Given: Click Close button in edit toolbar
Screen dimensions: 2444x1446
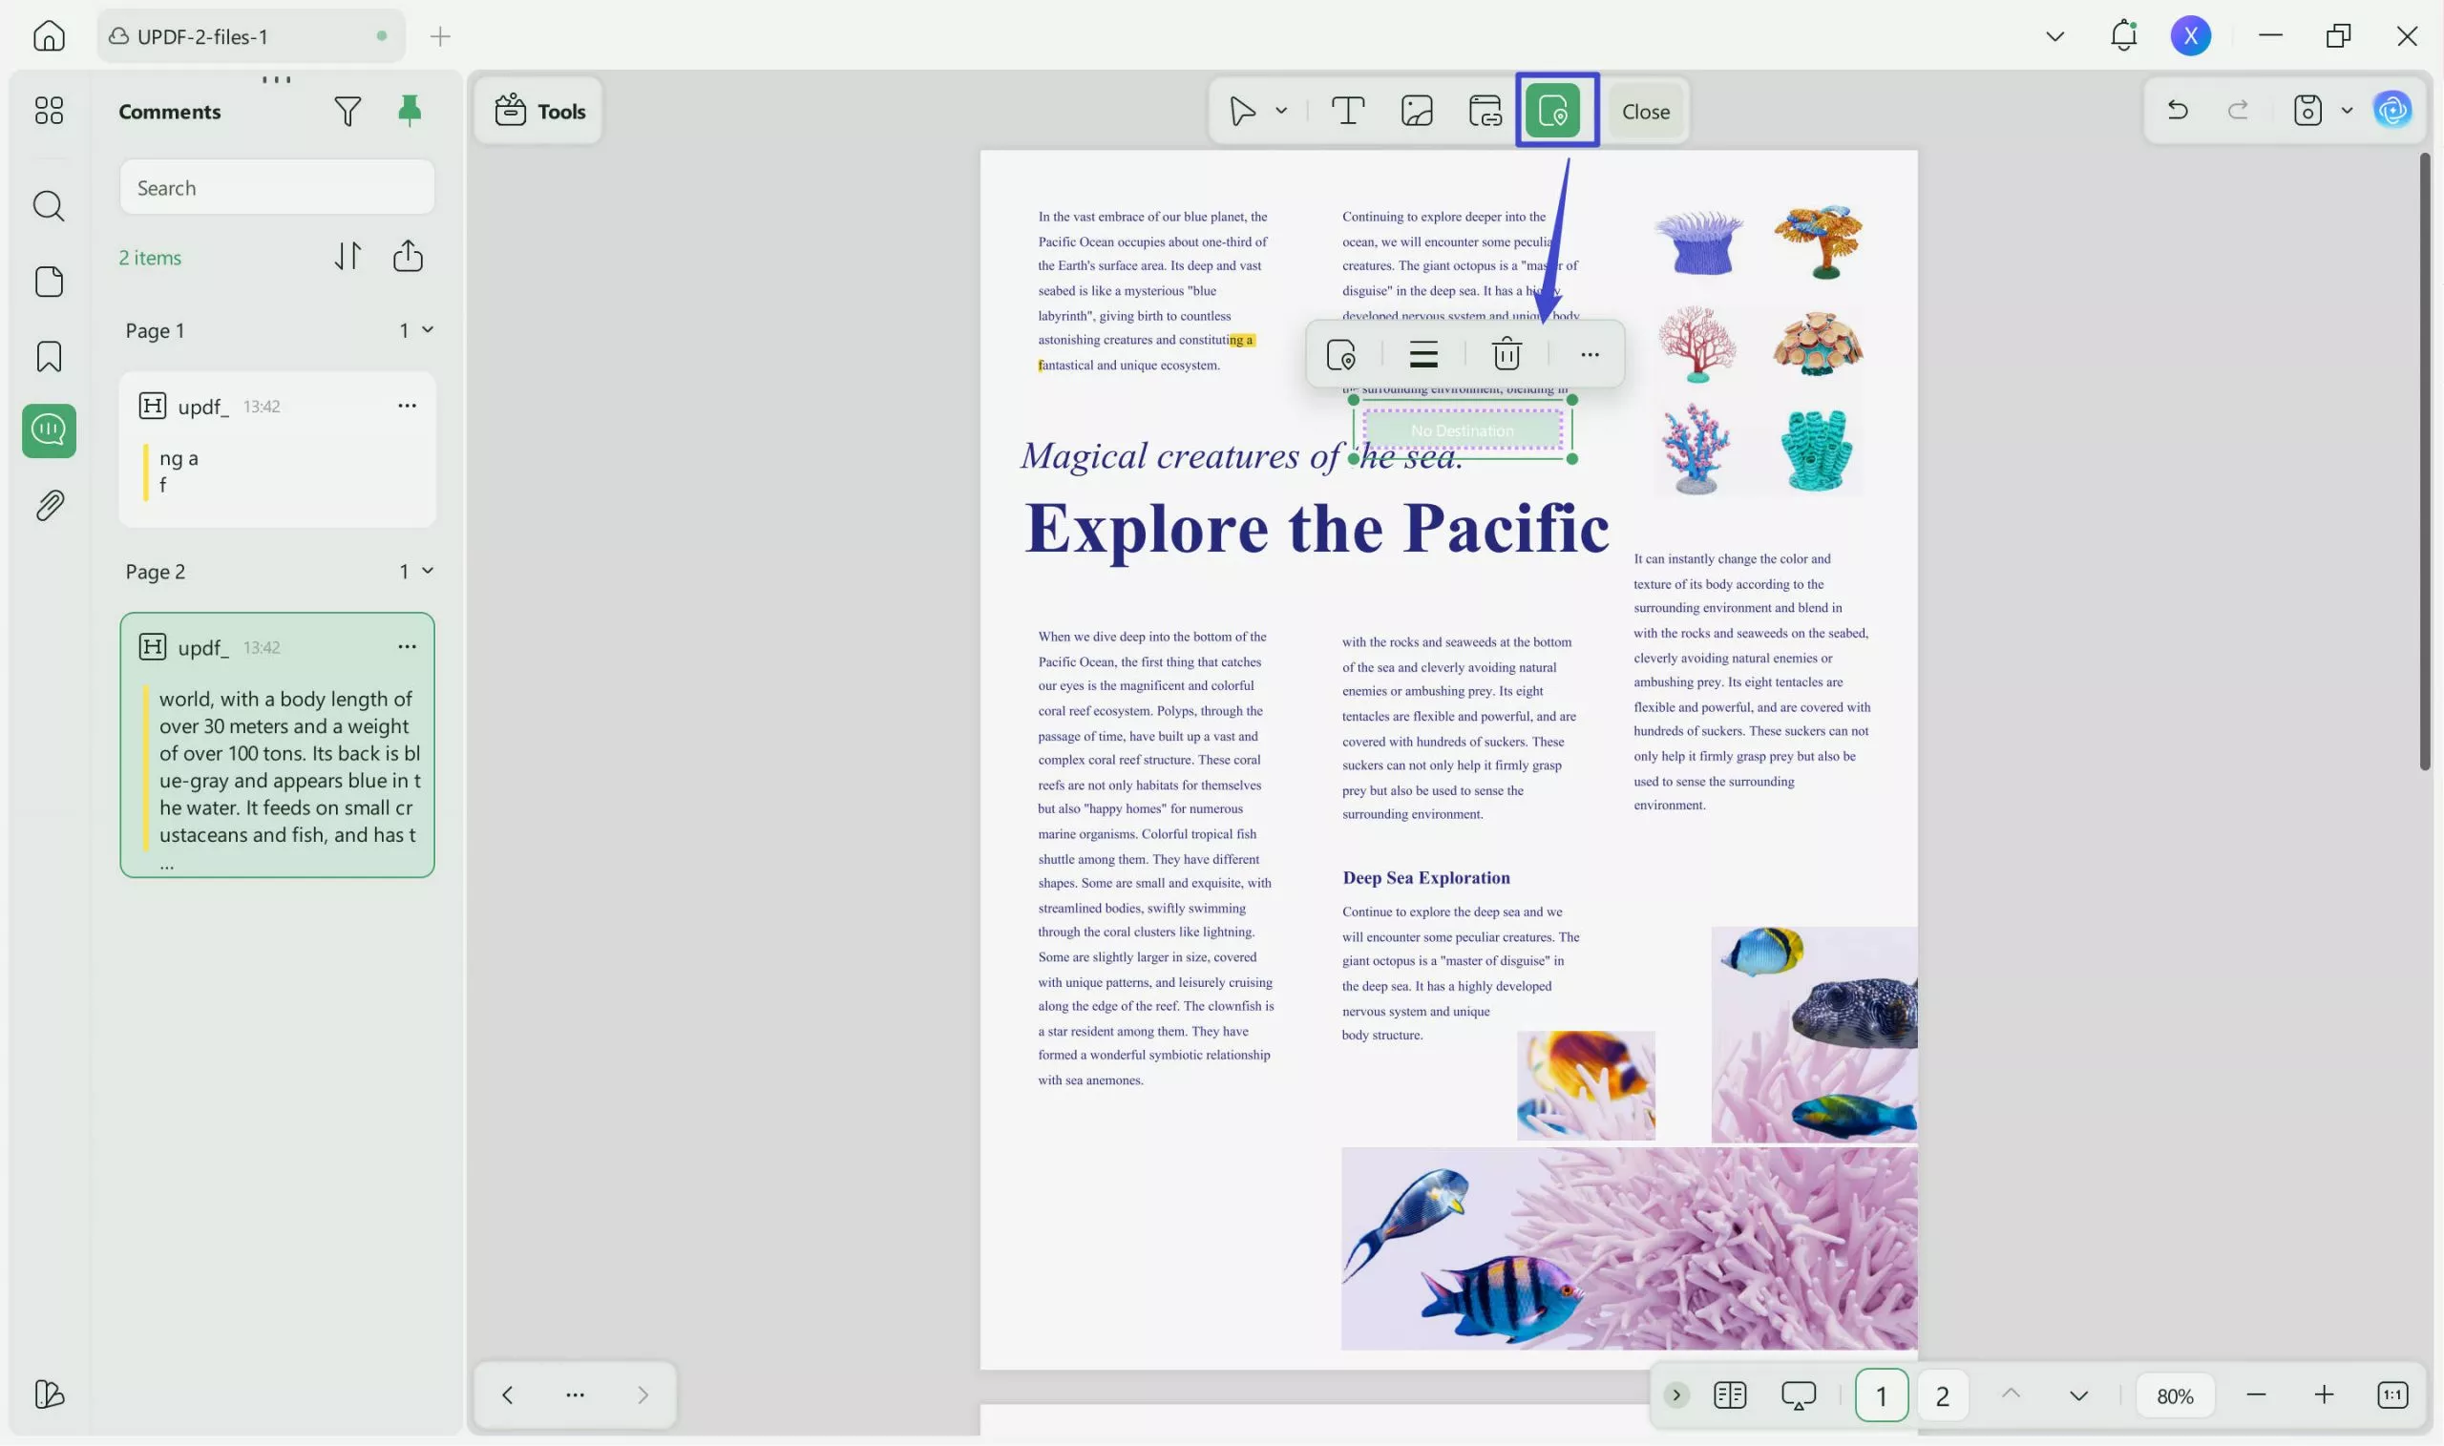Looking at the screenshot, I should tap(1645, 112).
